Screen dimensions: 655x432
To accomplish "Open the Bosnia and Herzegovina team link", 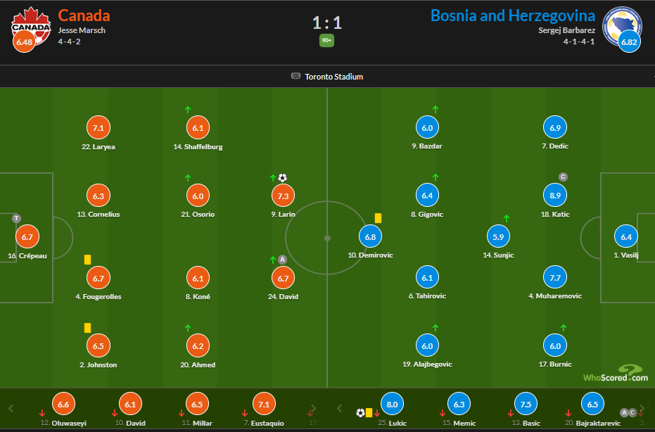I will [513, 16].
